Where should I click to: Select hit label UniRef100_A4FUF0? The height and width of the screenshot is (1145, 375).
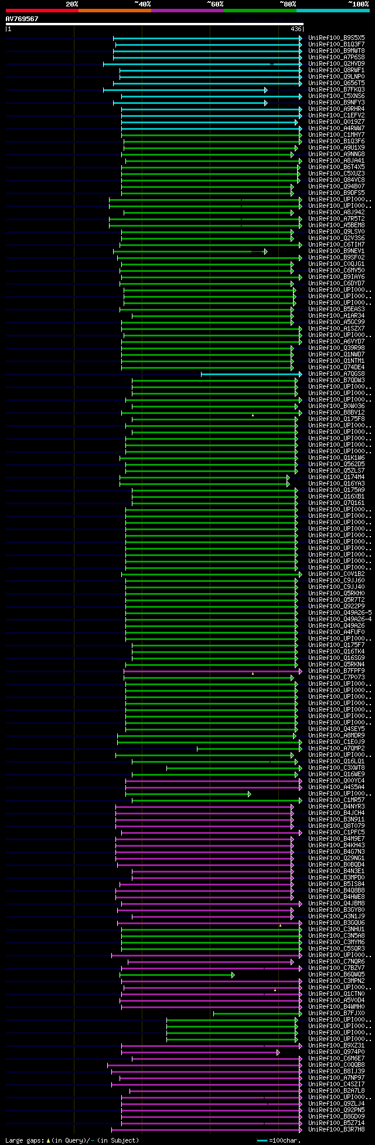tap(336, 632)
